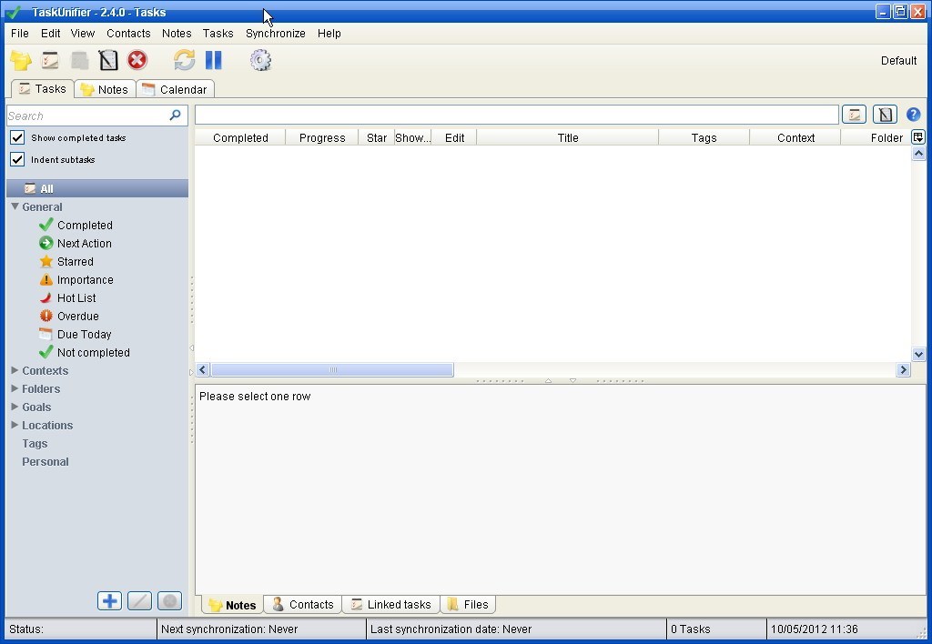
Task: Click the greyed remove button in sidebar
Action: point(169,601)
